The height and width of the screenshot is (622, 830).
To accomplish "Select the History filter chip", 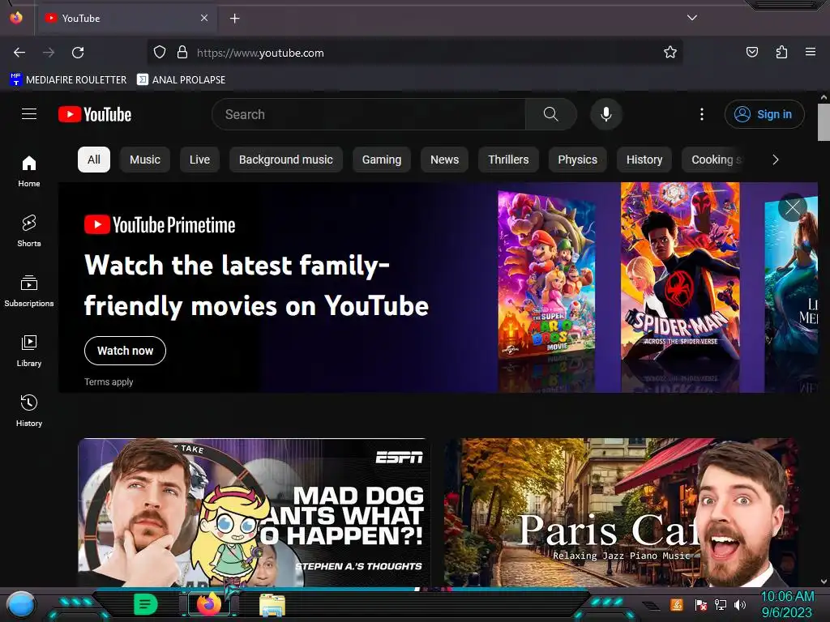I will (644, 160).
